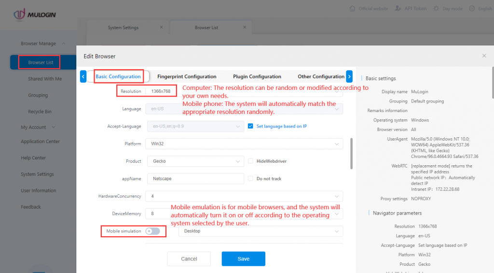The image size is (494, 273).
Task: Open the DeviceMemory dropdown
Action: click(x=244, y=214)
